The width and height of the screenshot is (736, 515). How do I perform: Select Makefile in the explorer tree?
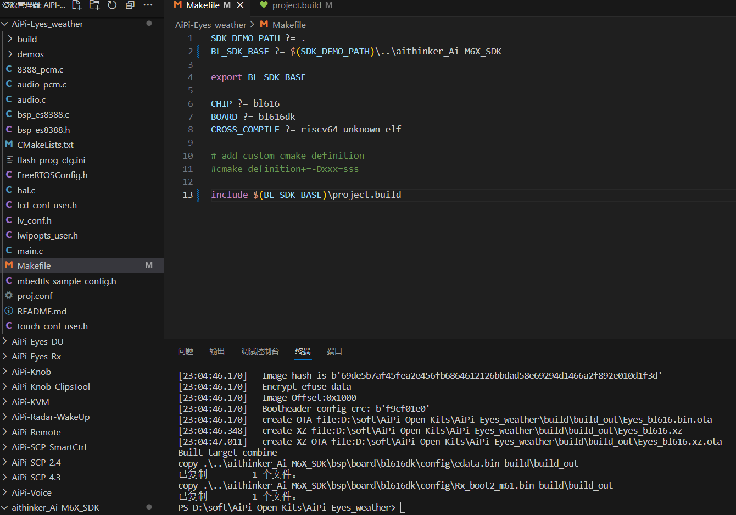click(x=82, y=266)
